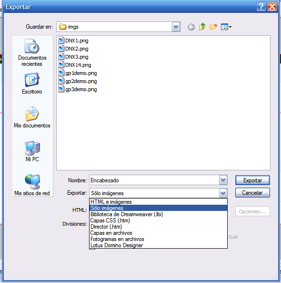The image size is (281, 283).
Task: Choose HTML e imágenes option
Action: coord(158,202)
